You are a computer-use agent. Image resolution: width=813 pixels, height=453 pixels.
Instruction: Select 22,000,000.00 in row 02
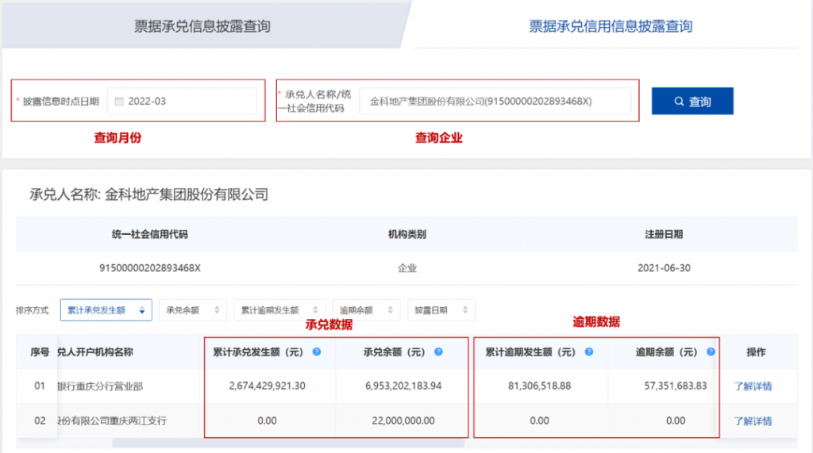403,420
